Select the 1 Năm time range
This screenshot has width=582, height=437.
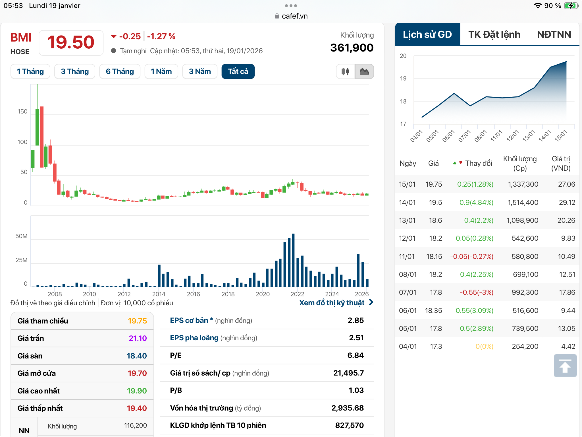(161, 71)
